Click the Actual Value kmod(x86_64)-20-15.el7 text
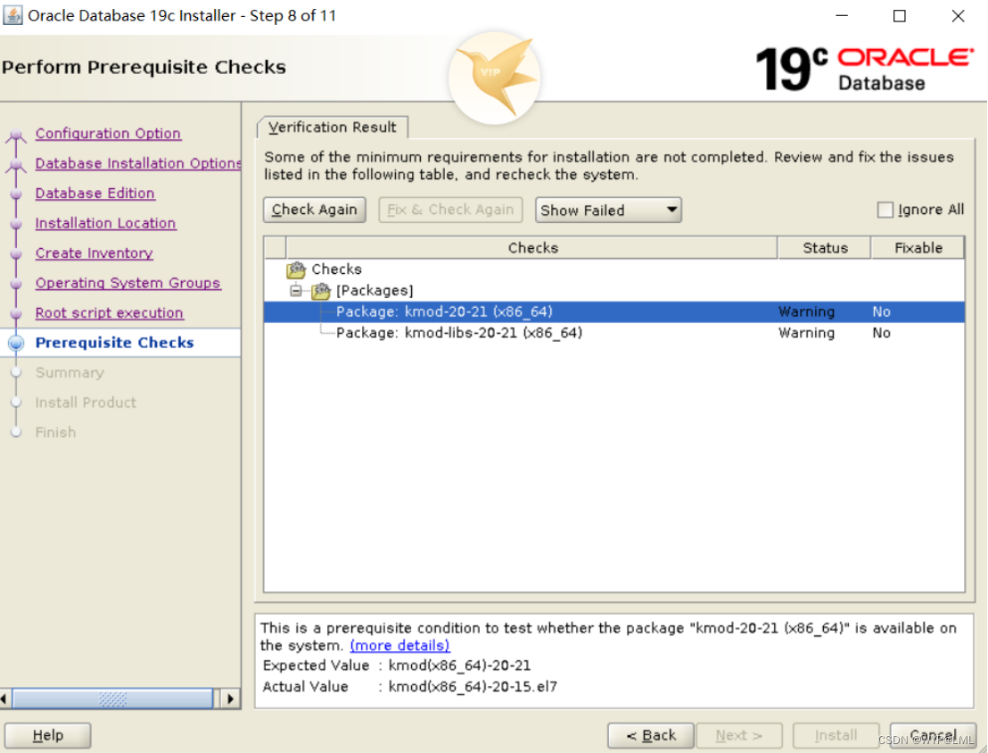 (473, 687)
